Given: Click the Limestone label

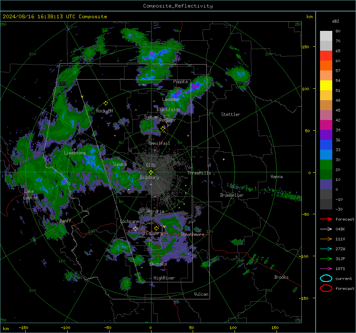Looking at the screenshot, I should [x=75, y=153].
